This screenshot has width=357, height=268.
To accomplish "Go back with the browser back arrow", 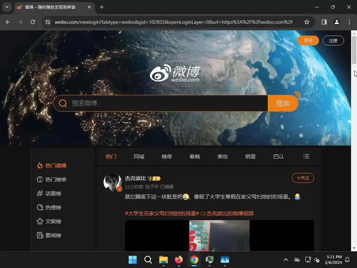I will pyautogui.click(x=8, y=22).
